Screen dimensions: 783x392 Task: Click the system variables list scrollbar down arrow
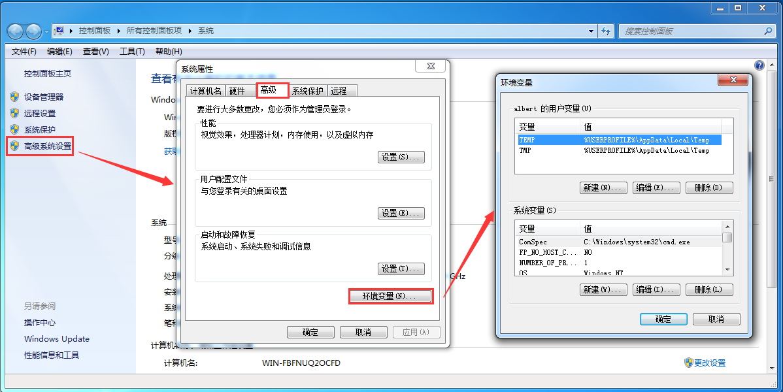pos(727,270)
